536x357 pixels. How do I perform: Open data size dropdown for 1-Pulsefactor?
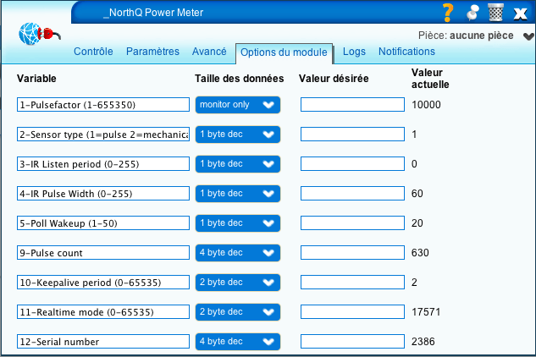pos(238,105)
